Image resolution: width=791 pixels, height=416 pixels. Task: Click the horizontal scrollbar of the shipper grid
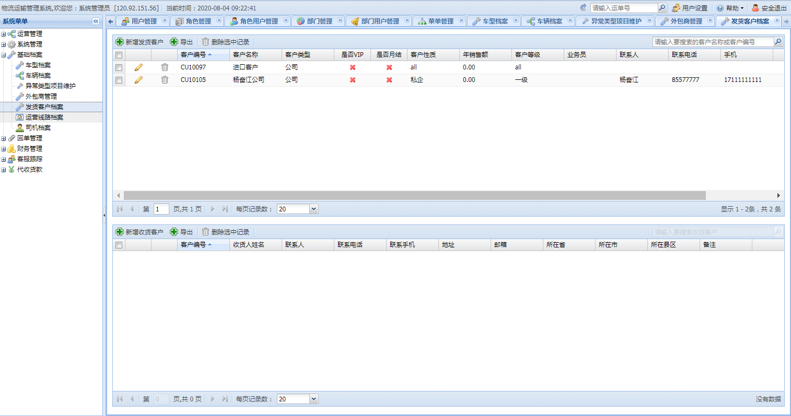pos(415,195)
